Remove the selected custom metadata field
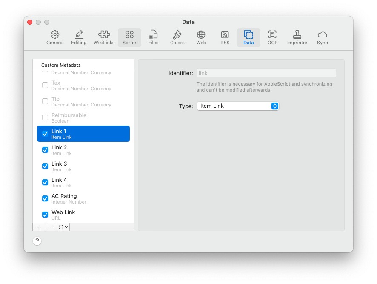 pyautogui.click(x=51, y=227)
